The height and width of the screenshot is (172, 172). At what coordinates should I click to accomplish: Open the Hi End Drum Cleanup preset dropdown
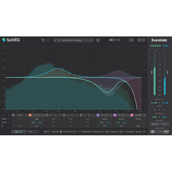74,40
